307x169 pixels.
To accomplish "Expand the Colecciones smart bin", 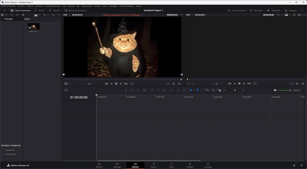I will 2,154.
